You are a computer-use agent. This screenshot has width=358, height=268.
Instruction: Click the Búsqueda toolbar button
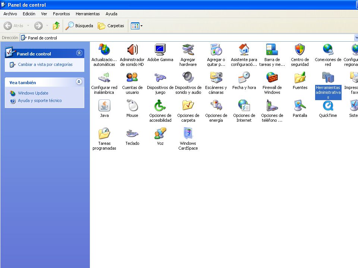click(x=79, y=26)
